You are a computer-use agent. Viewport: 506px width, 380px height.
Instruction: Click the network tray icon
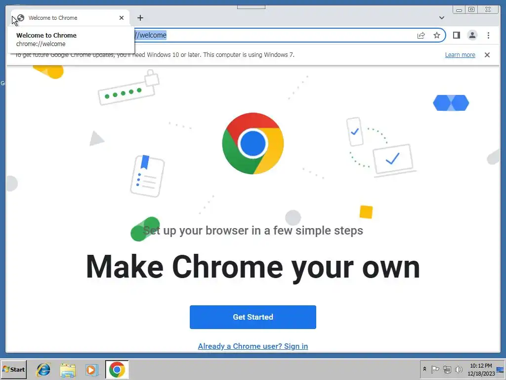coord(447,369)
